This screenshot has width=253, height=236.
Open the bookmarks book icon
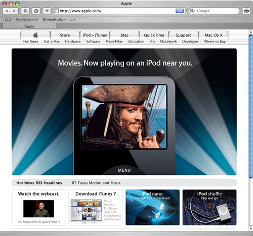tap(8, 19)
